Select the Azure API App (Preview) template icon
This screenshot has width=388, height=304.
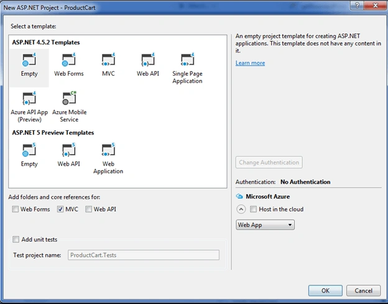pos(29,98)
